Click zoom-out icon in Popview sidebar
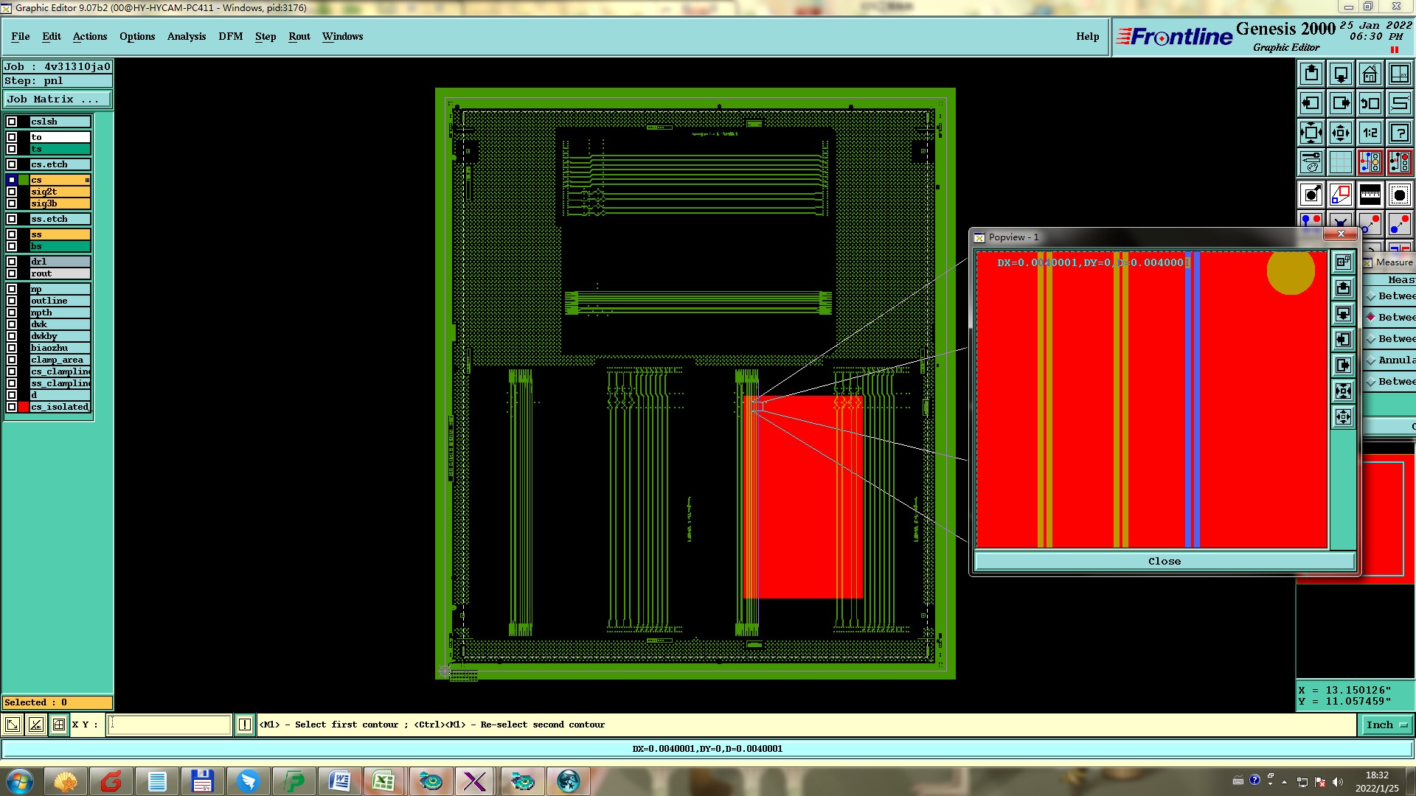Screen dimensions: 1416x796 1343,417
